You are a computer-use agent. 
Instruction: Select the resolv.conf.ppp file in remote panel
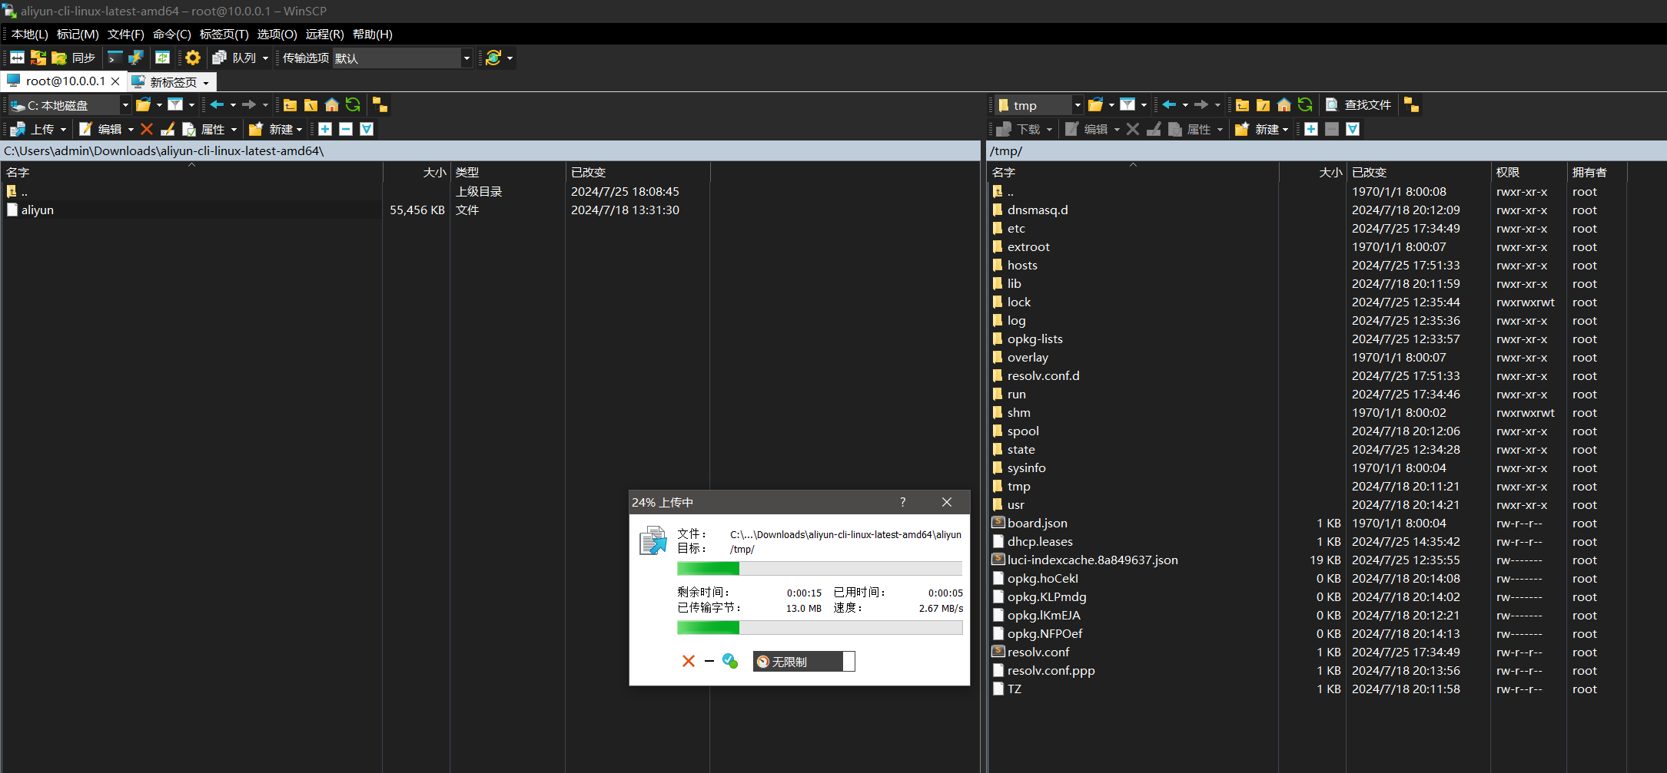point(1051,671)
